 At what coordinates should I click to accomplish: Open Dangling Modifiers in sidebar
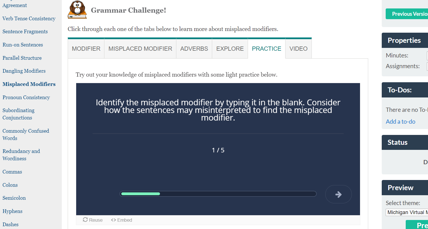(x=24, y=71)
